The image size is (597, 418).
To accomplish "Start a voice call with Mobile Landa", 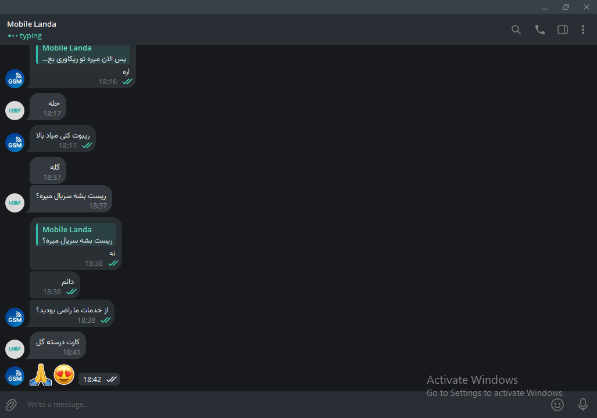I will [x=539, y=30].
